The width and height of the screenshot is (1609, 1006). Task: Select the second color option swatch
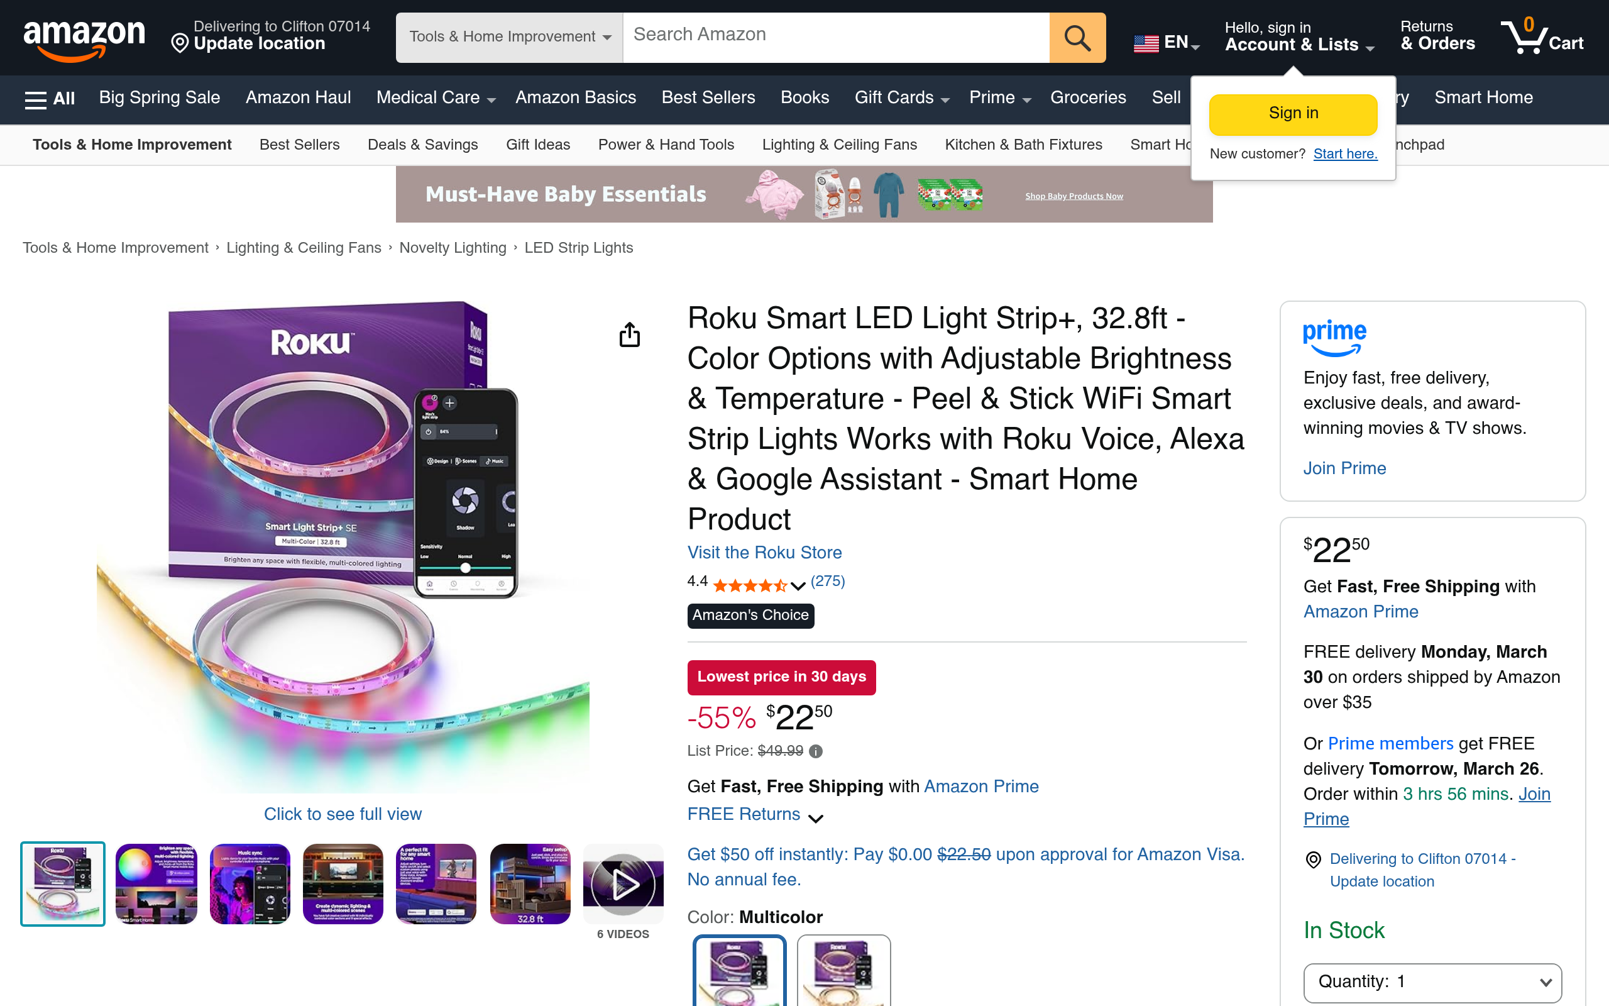(x=843, y=970)
